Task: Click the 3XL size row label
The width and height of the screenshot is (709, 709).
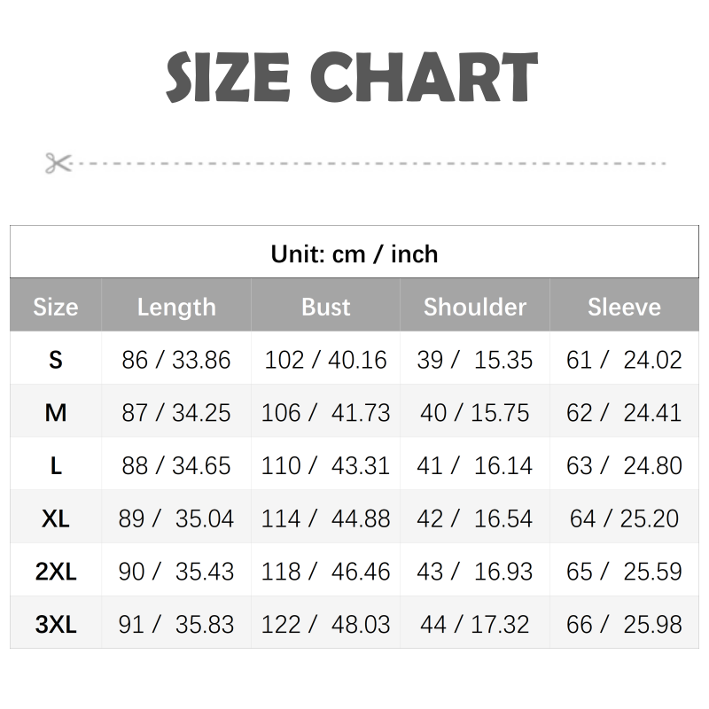Action: coord(56,625)
